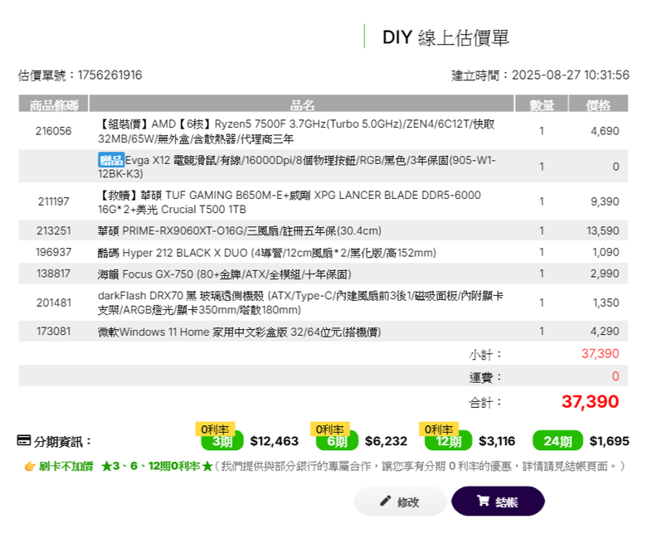Click the 價格 column header
This screenshot has width=647, height=533.
tap(598, 104)
